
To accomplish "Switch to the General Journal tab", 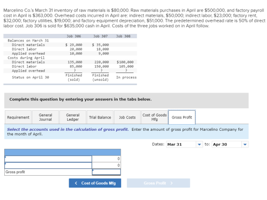I will [45, 117].
